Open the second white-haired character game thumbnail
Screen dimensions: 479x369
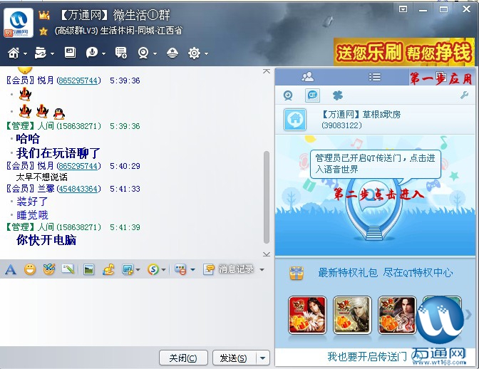352,315
